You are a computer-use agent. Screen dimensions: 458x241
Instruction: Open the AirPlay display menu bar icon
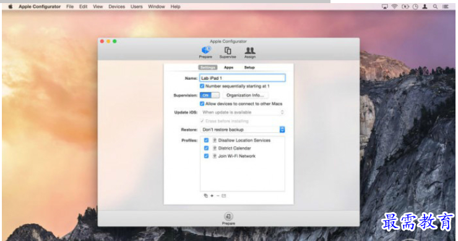pyautogui.click(x=385, y=6)
